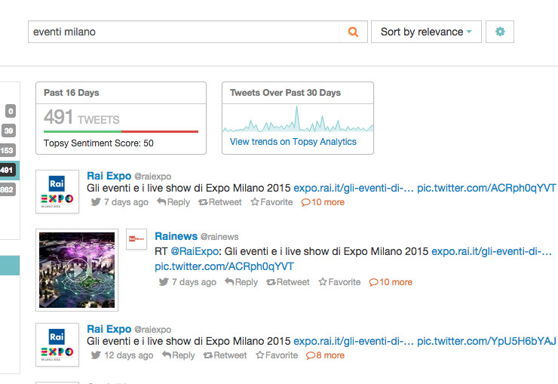
Task: Select the 39 count badge in sidebar
Action: [x=8, y=131]
